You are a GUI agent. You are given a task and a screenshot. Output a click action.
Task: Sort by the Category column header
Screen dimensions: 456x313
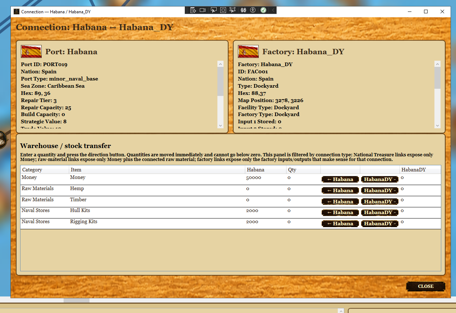pos(45,170)
